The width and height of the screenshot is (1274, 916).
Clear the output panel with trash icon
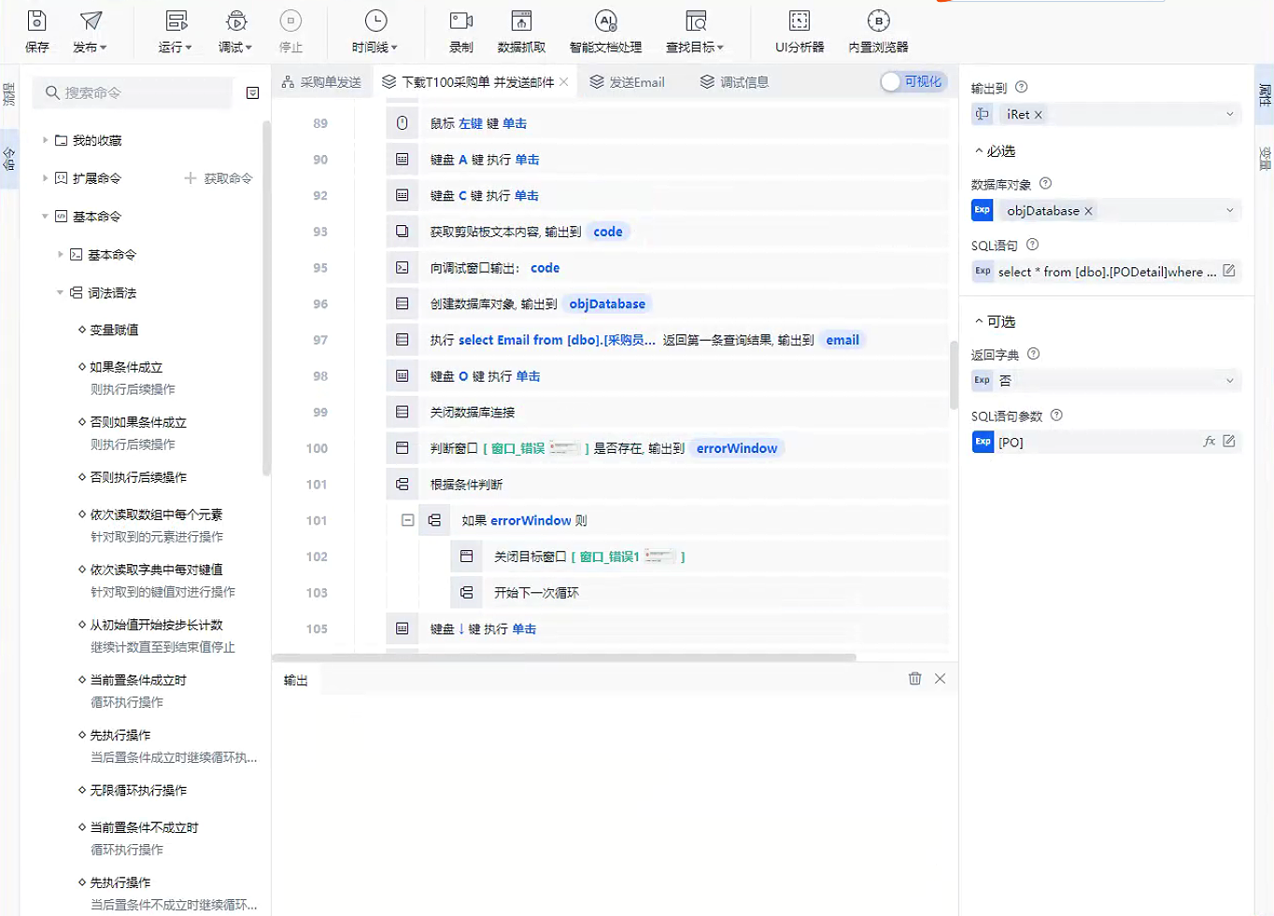tap(915, 679)
